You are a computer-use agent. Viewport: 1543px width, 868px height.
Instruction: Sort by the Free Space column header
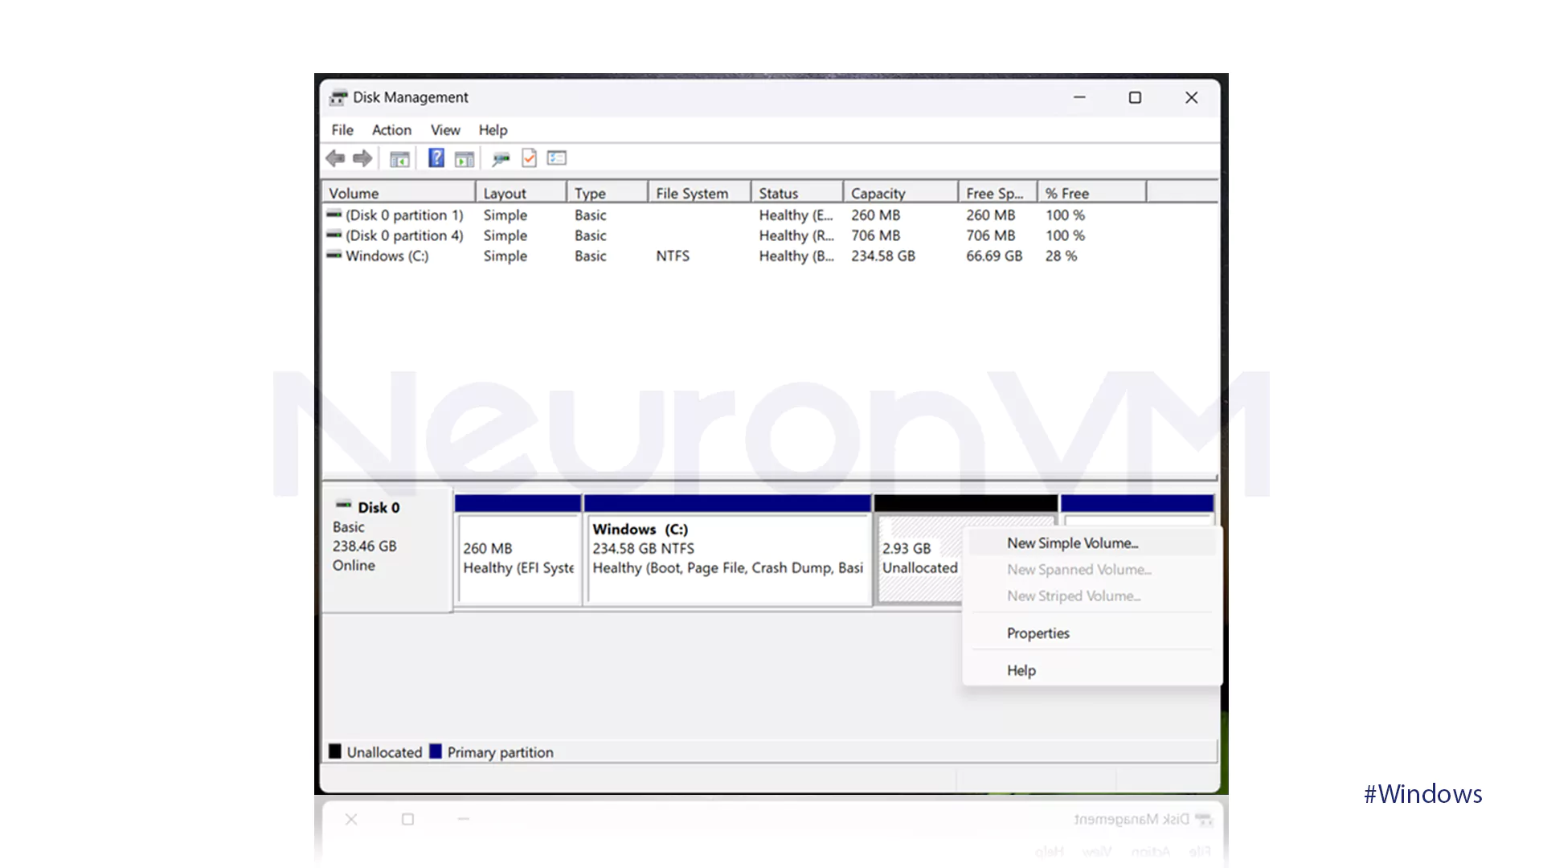pos(998,193)
